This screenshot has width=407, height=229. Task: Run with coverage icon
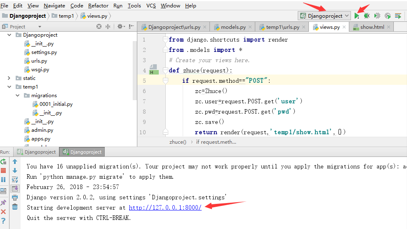pos(377,16)
